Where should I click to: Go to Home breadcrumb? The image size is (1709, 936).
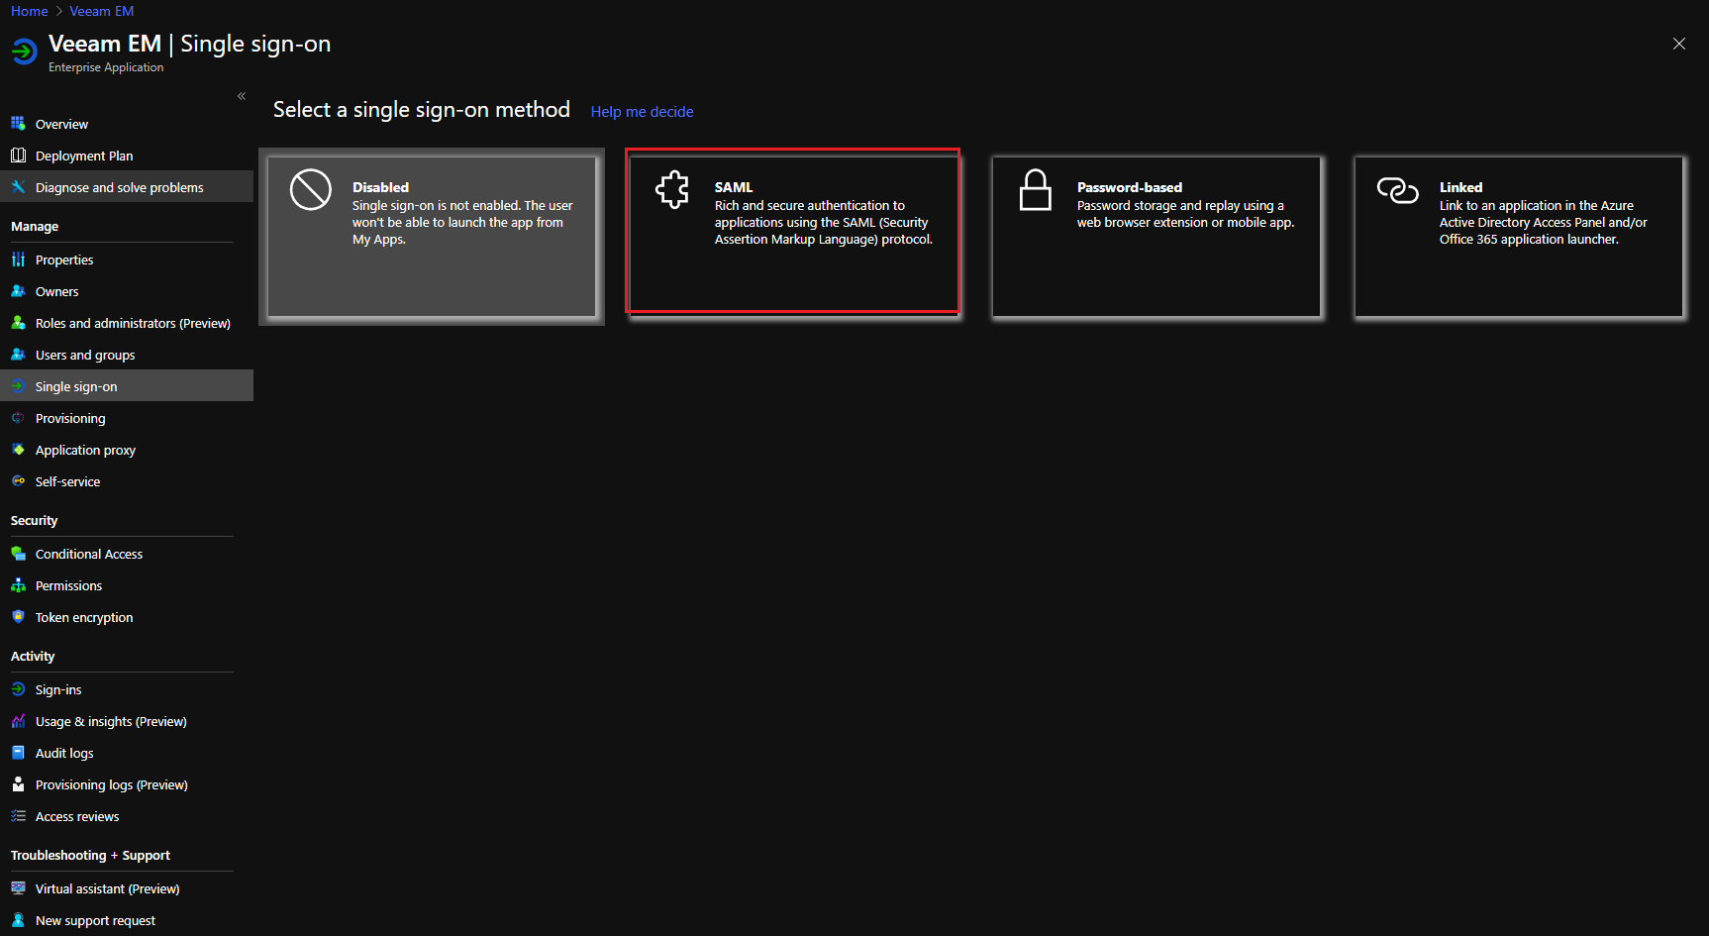coord(30,11)
